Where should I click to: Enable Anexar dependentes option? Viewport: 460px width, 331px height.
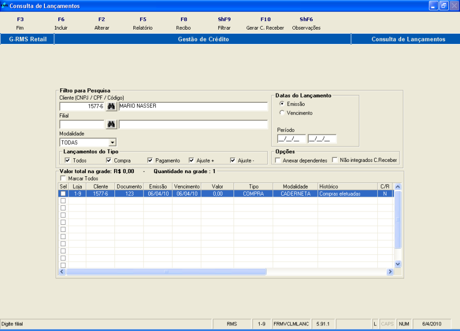[278, 160]
